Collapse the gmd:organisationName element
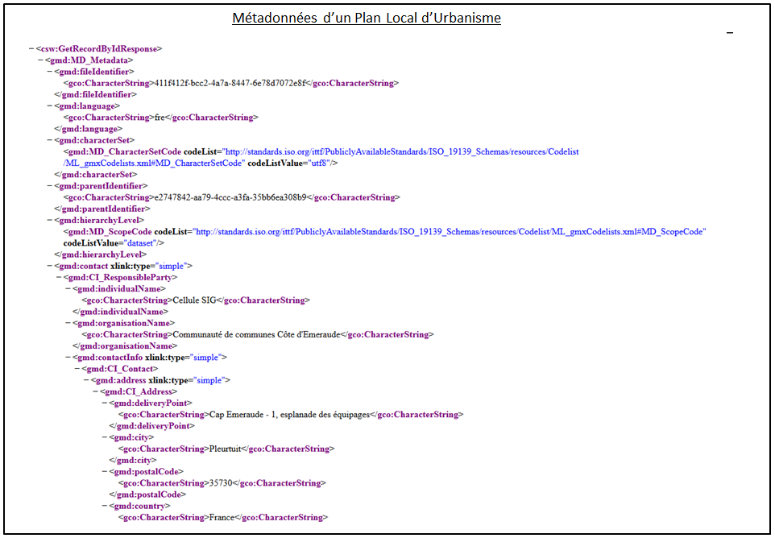 tap(68, 323)
